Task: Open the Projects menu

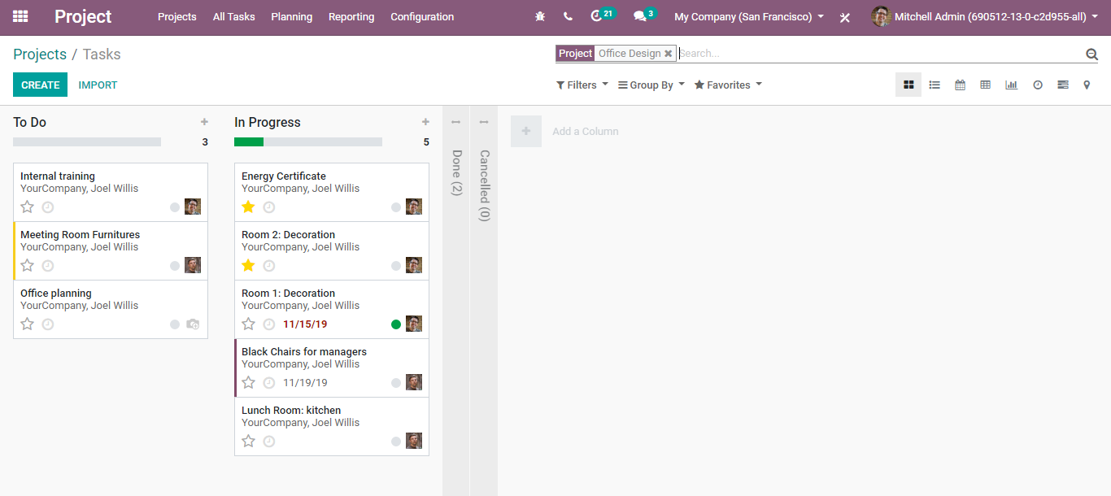Action: point(177,16)
